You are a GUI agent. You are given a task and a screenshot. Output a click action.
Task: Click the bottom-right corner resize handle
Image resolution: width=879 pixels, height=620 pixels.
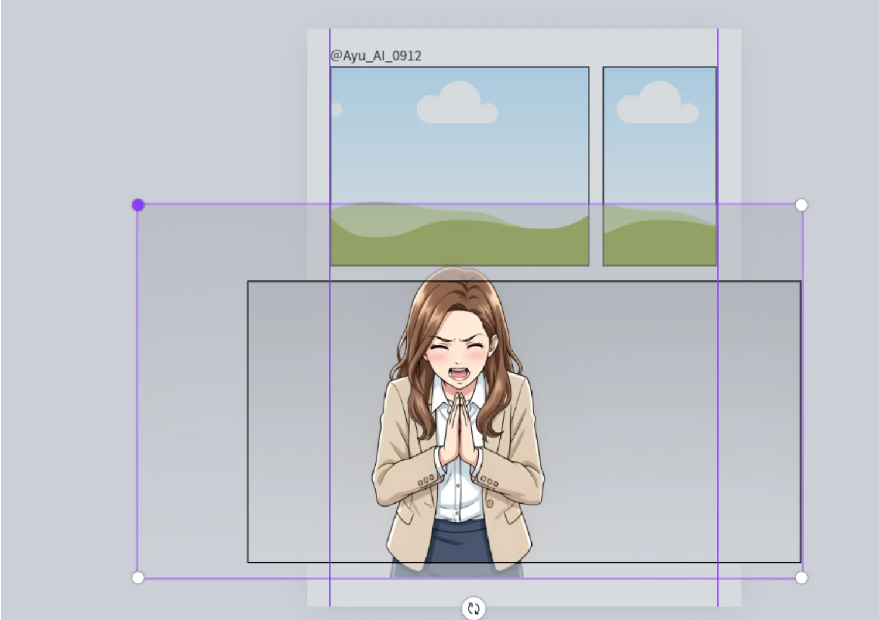tap(801, 578)
